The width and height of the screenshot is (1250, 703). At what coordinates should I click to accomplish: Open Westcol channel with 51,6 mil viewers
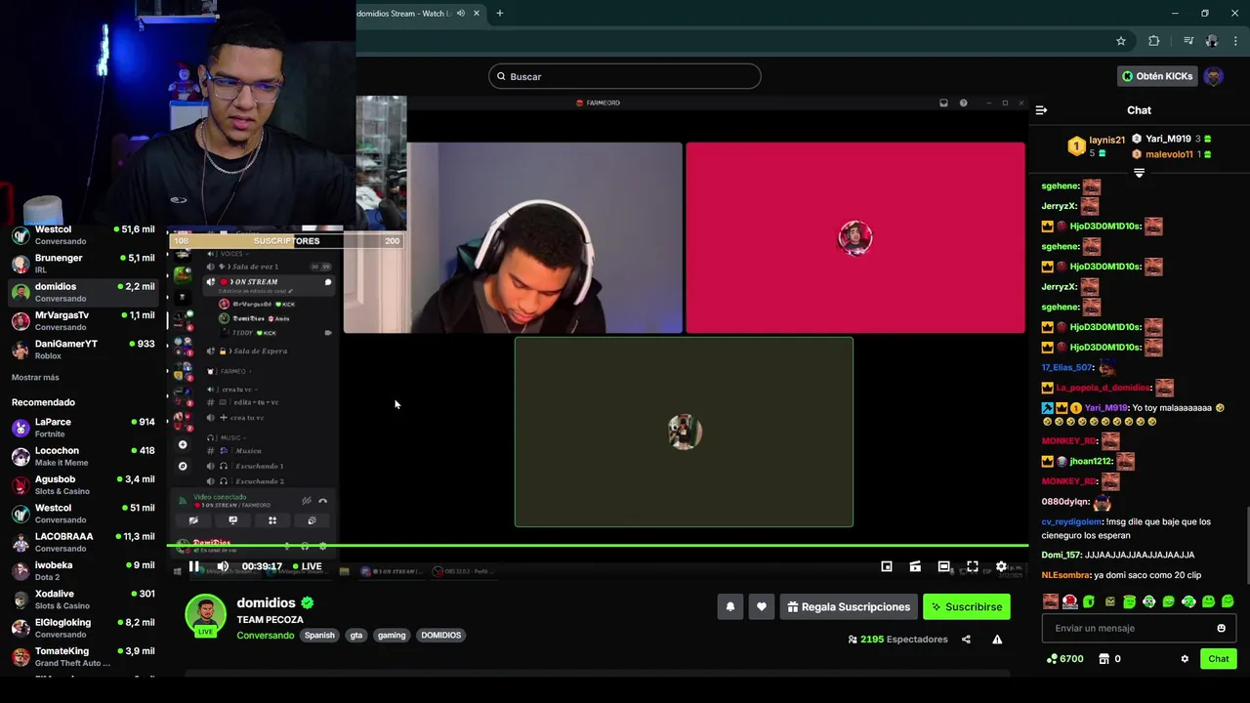pos(83,235)
